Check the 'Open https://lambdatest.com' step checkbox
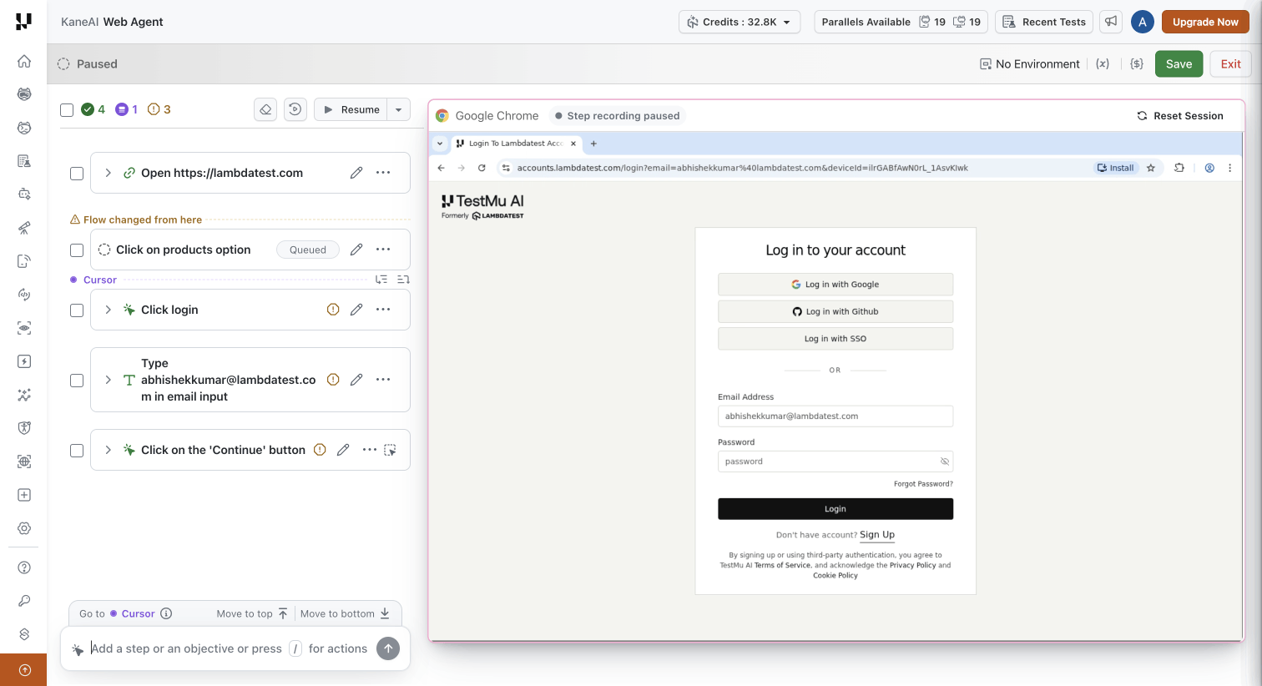Image resolution: width=1262 pixels, height=686 pixels. [x=77, y=174]
